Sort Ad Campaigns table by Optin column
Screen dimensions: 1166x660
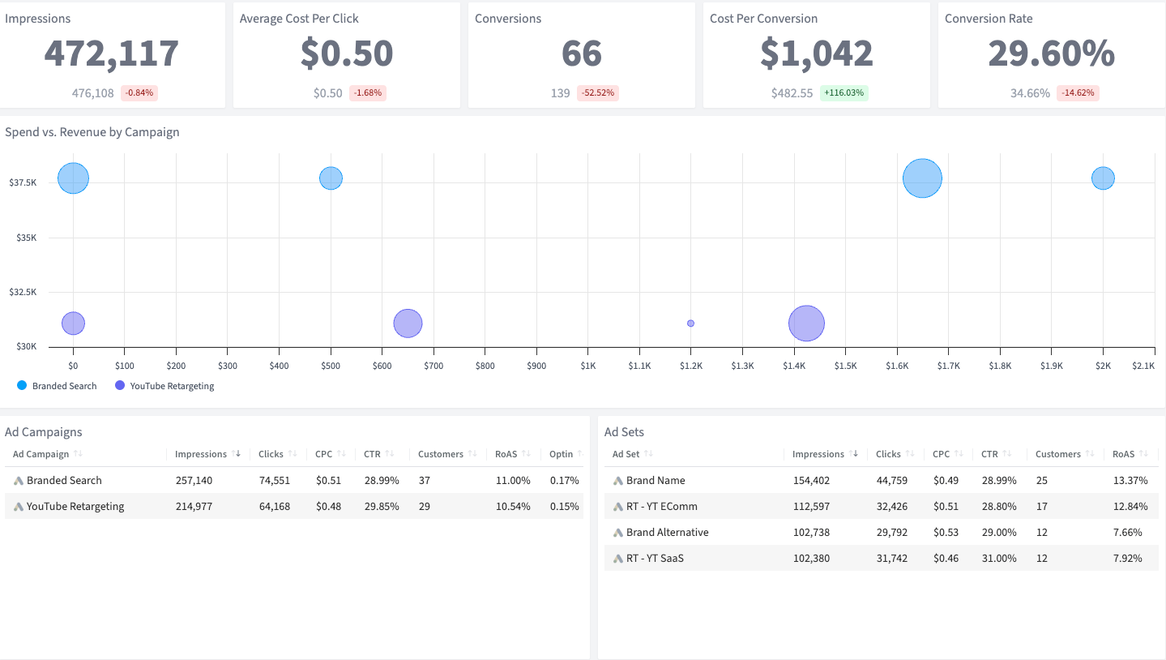(561, 454)
